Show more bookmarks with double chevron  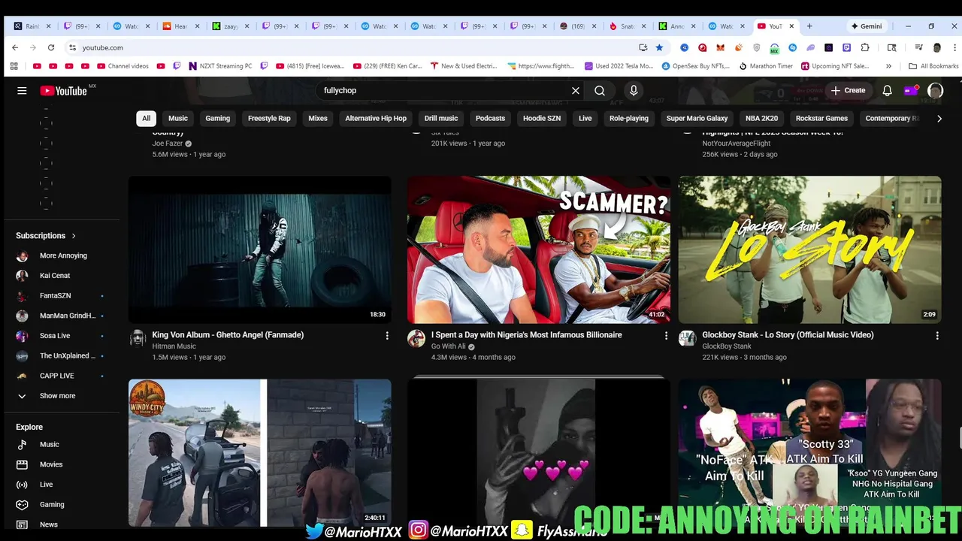889,66
